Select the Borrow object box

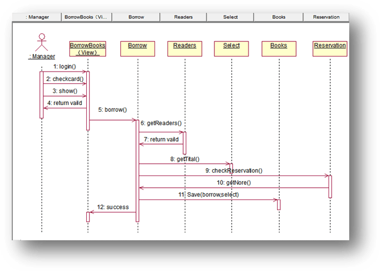point(138,49)
